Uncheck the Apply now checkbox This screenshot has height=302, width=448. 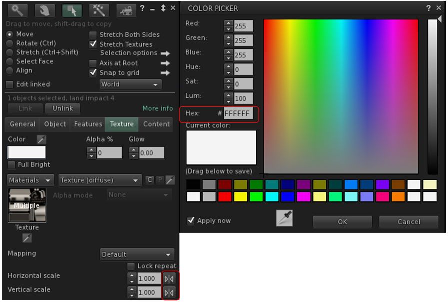[x=191, y=220]
